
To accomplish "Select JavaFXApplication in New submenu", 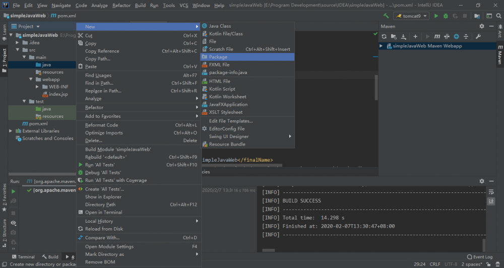I will pyautogui.click(x=247, y=104).
